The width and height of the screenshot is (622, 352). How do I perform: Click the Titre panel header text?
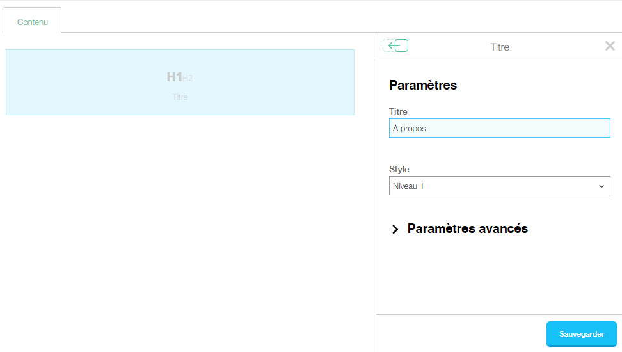click(500, 47)
